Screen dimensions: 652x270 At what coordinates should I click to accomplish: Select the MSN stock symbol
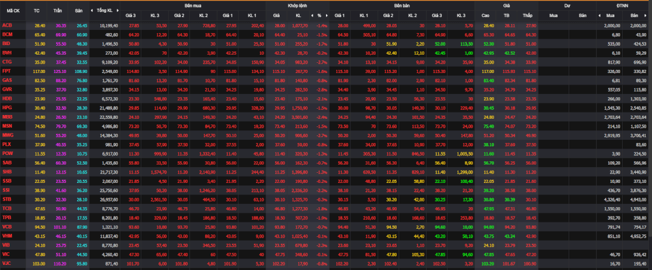[x=6, y=126]
